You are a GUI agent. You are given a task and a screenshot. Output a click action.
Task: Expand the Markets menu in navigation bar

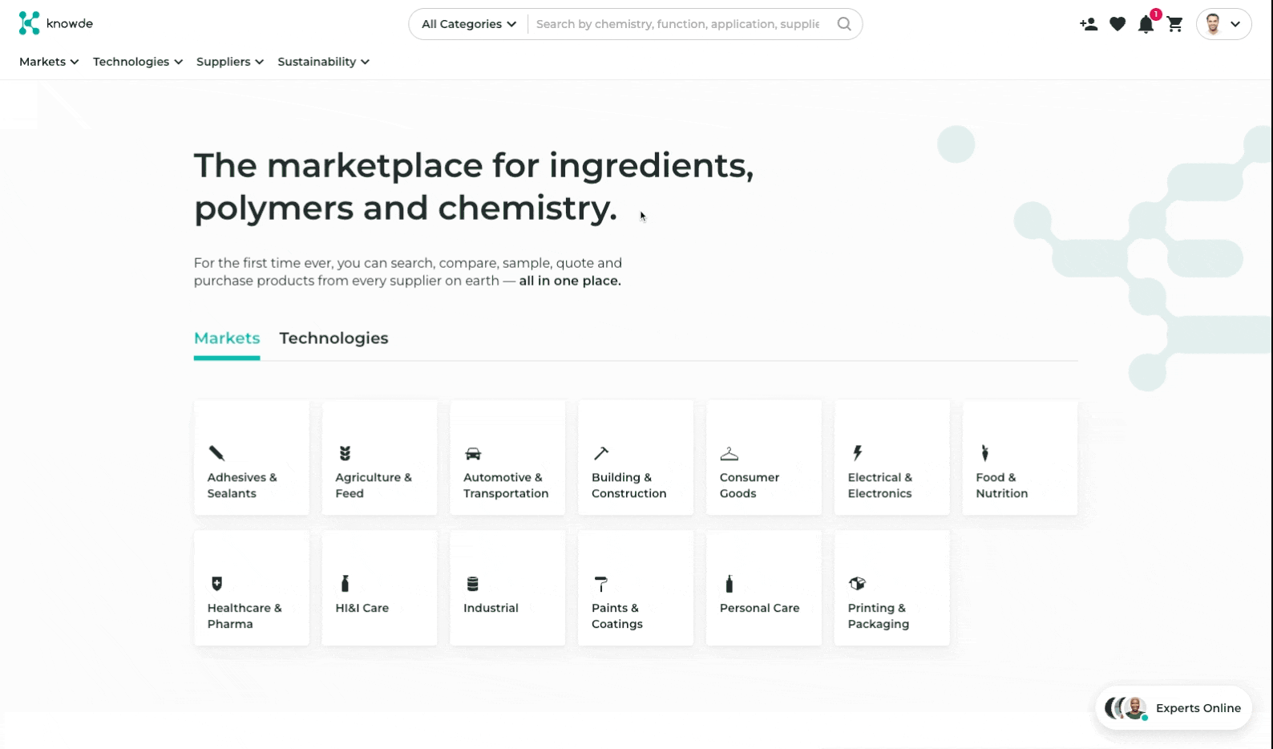pyautogui.click(x=49, y=62)
